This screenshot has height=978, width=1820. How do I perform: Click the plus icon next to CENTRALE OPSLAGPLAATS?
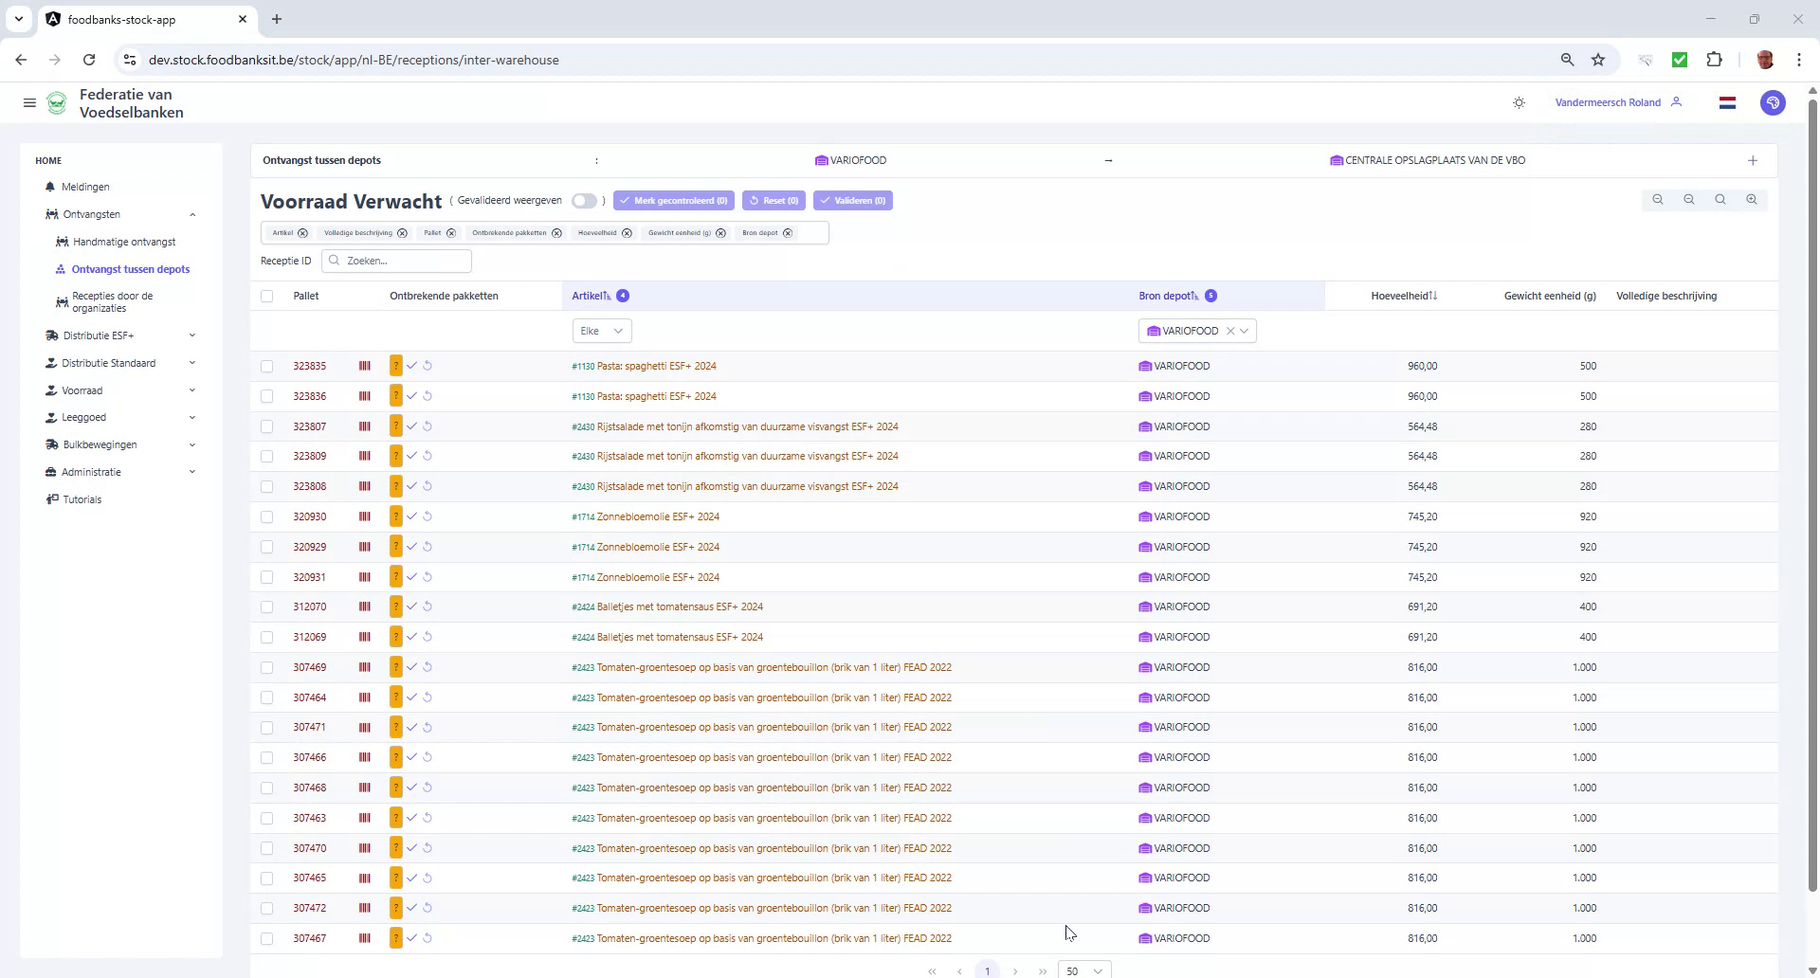[x=1752, y=160]
